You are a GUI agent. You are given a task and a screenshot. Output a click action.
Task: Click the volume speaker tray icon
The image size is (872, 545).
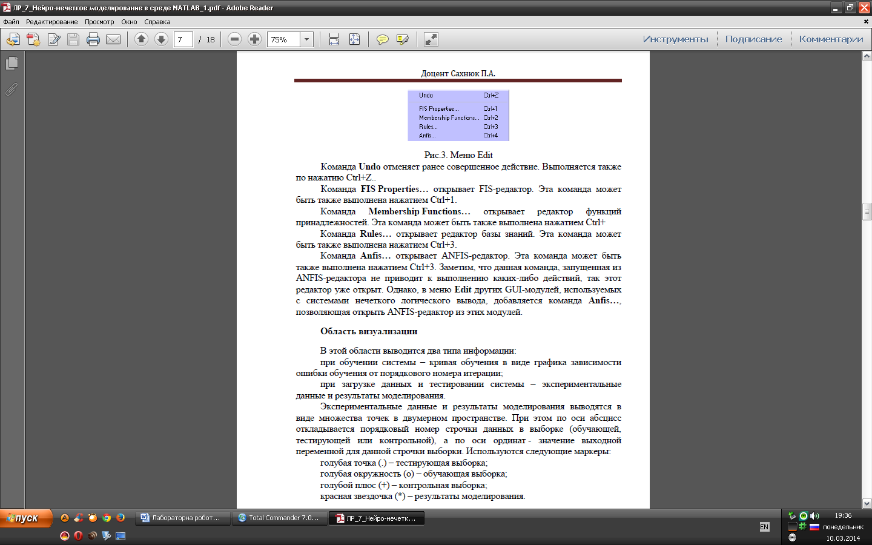[x=814, y=516]
